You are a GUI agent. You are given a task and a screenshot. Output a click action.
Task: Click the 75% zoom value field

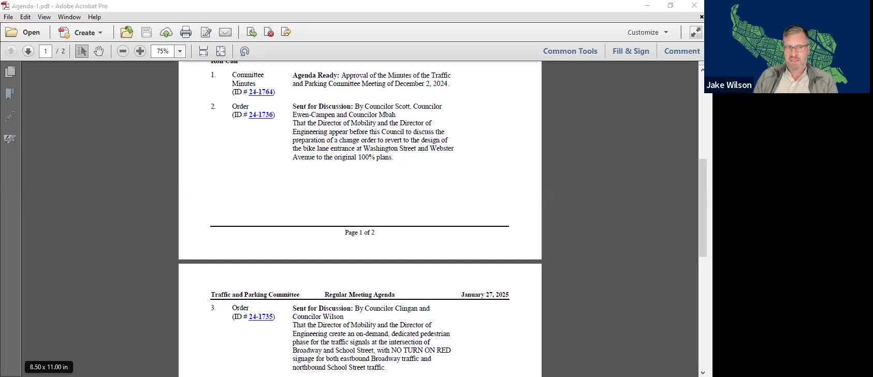[x=163, y=51]
